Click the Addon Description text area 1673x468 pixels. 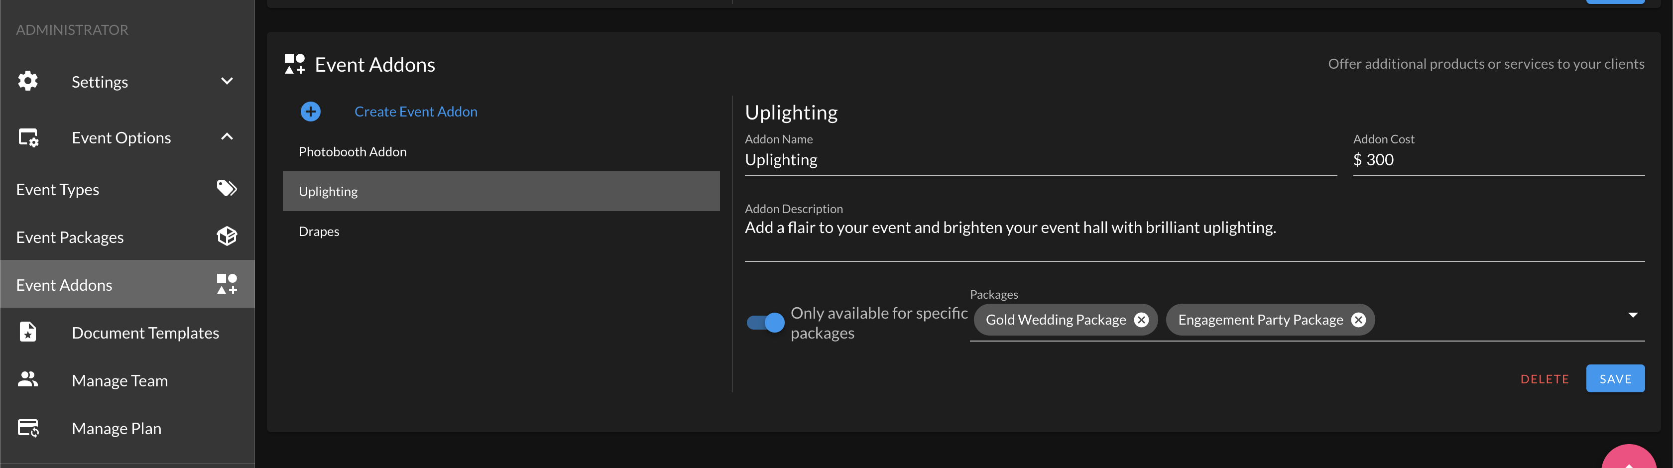tap(1195, 238)
